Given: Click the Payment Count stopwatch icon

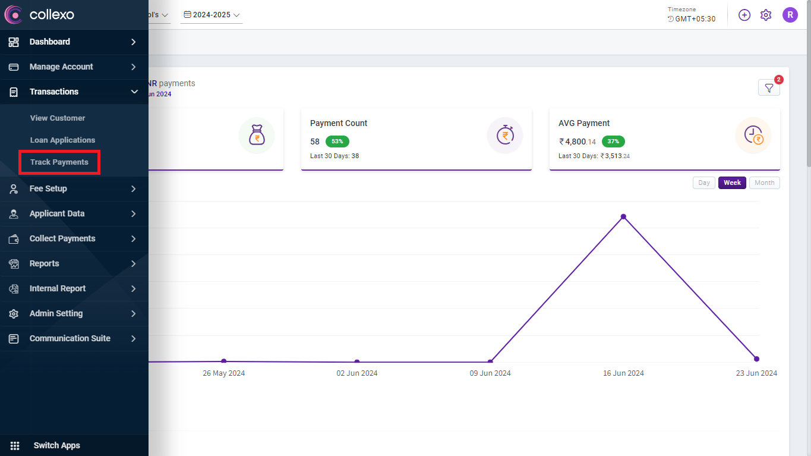Looking at the screenshot, I should pyautogui.click(x=504, y=135).
